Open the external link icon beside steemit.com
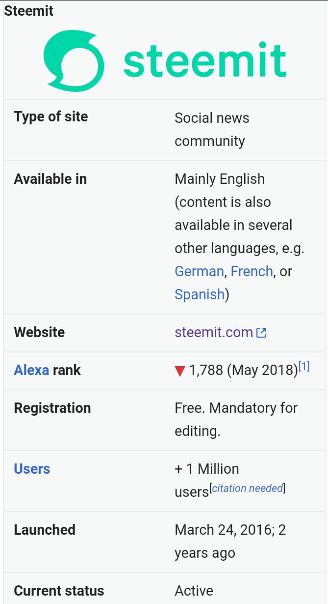The image size is (328, 604). click(262, 333)
